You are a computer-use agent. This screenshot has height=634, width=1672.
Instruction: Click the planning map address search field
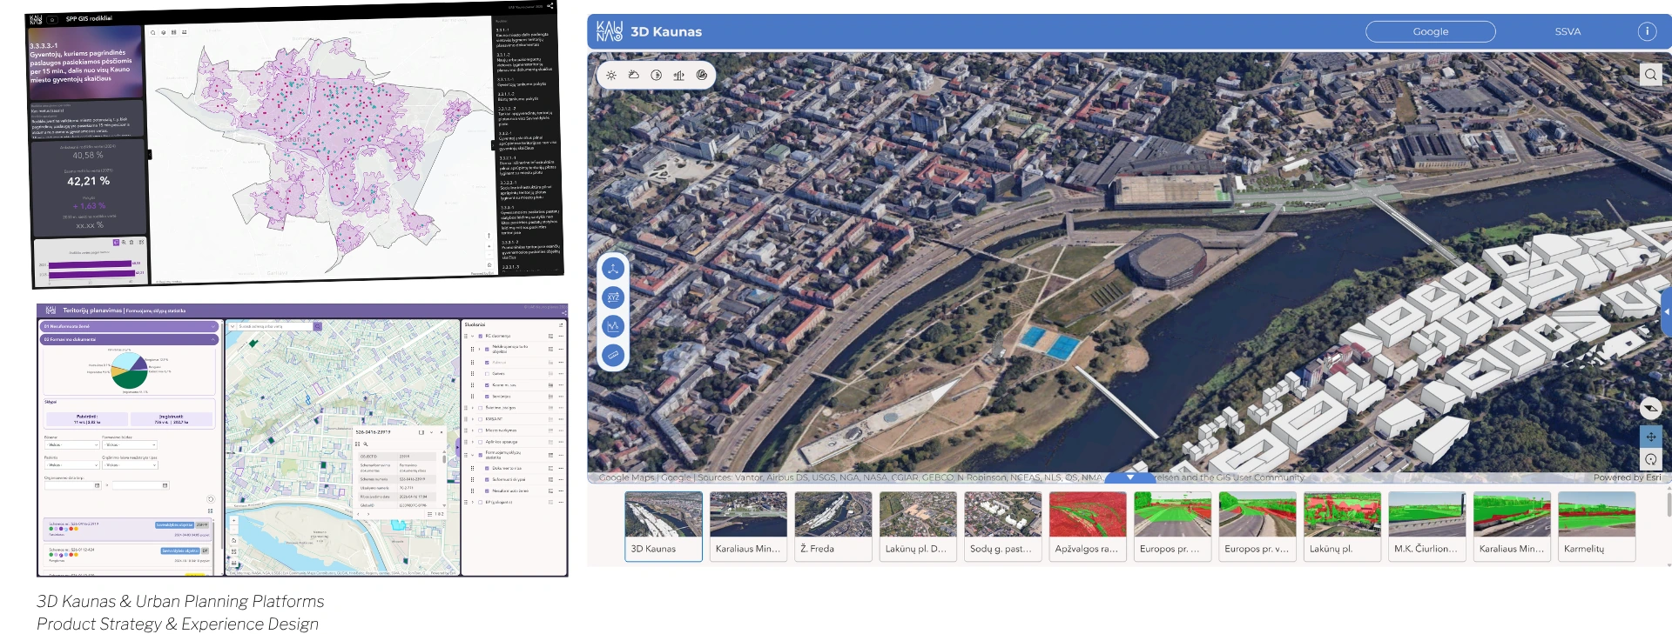(274, 326)
